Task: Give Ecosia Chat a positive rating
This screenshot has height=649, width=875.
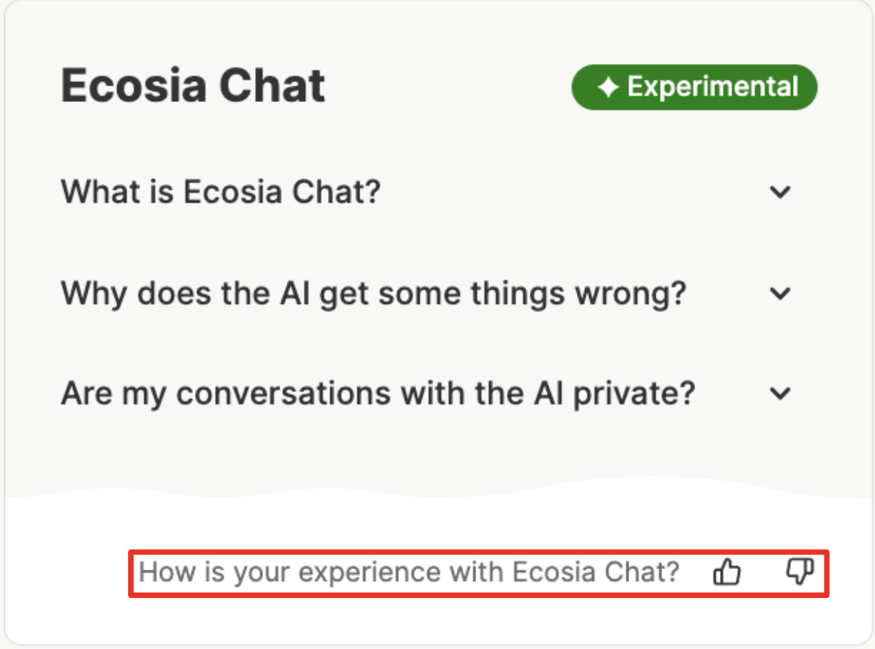Action: coord(727,572)
